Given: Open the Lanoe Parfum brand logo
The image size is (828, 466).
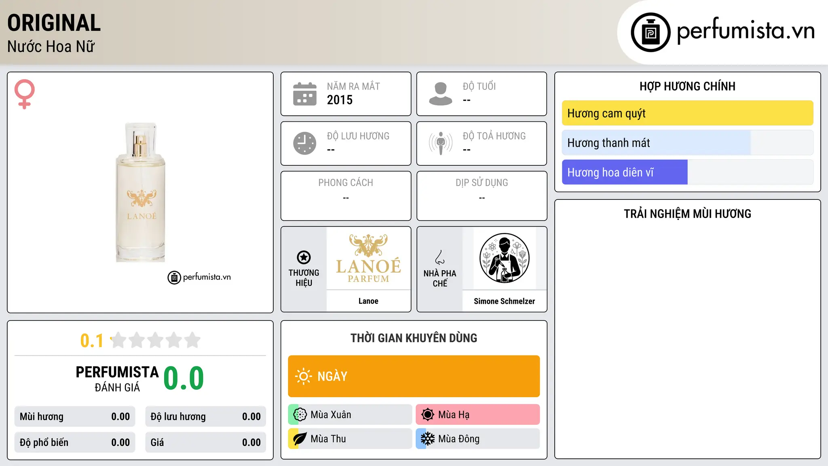Looking at the screenshot, I should (368, 258).
